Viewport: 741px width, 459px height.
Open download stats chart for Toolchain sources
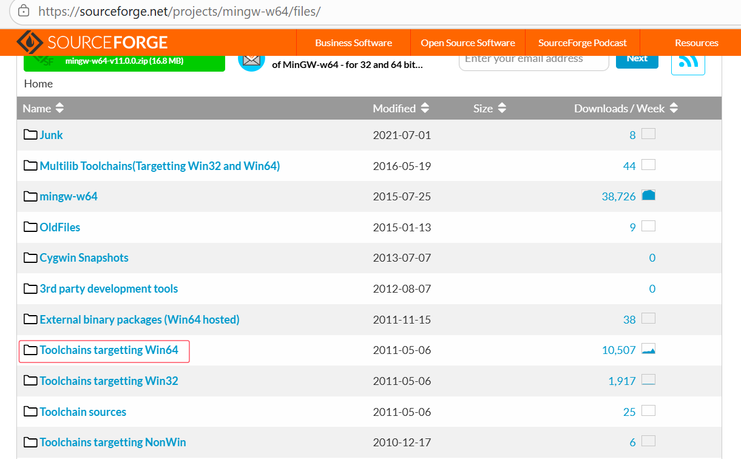pyautogui.click(x=648, y=410)
